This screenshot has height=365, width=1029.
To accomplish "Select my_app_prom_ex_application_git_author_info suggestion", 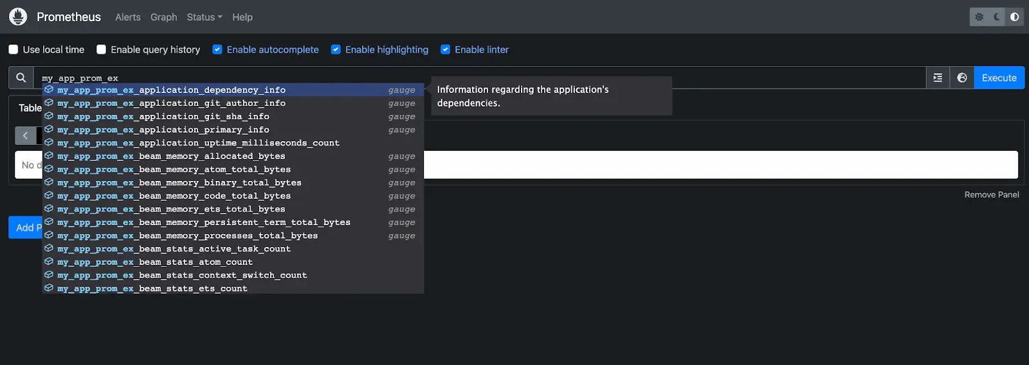I will 233,103.
